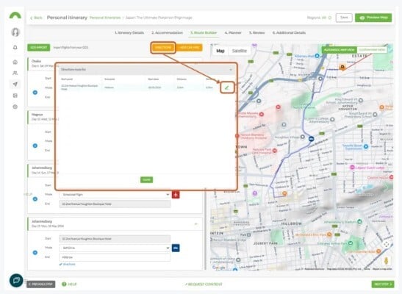The image size is (402, 294).
Task: Go to Additional Details step
Action: pyautogui.click(x=289, y=33)
